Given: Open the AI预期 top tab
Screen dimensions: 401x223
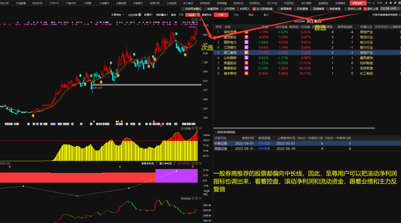Looking at the screenshot, I should 87,3.
